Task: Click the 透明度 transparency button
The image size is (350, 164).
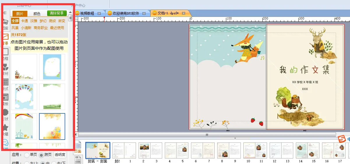Action: click(60, 155)
